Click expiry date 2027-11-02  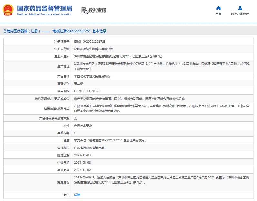click(x=82, y=170)
